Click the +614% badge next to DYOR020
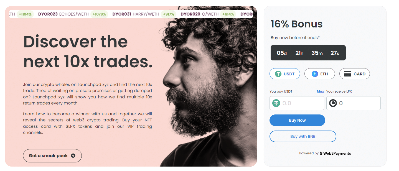The image size is (399, 171). point(228,14)
